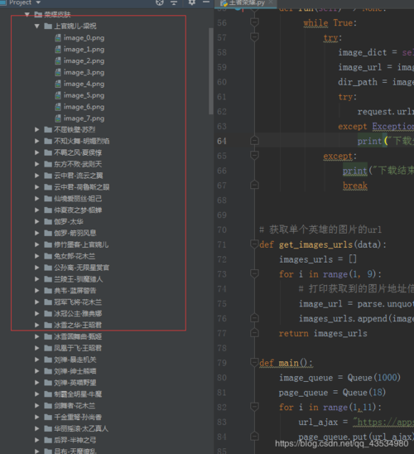This screenshot has width=414, height=454.
Task: Expand the 刘禅-英喵野望 folder arrow
Action: pyautogui.click(x=36, y=383)
